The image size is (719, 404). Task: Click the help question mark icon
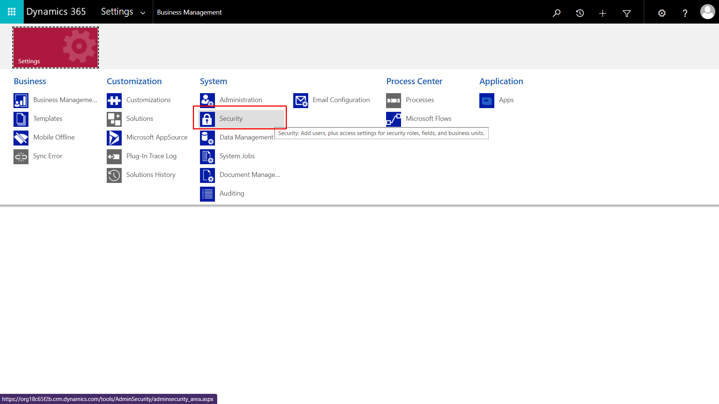coord(685,13)
